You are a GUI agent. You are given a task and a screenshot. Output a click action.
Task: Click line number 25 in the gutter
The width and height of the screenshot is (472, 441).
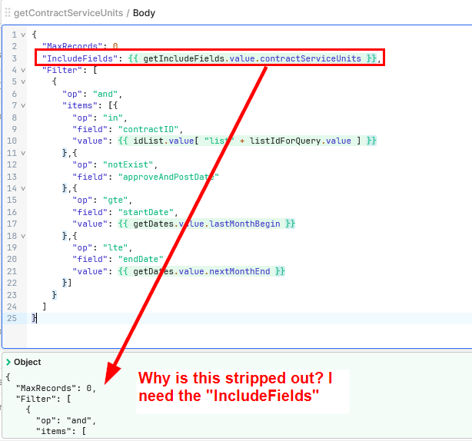tap(13, 318)
